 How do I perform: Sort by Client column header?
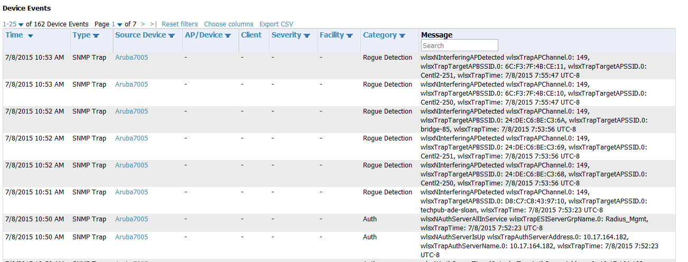point(251,35)
